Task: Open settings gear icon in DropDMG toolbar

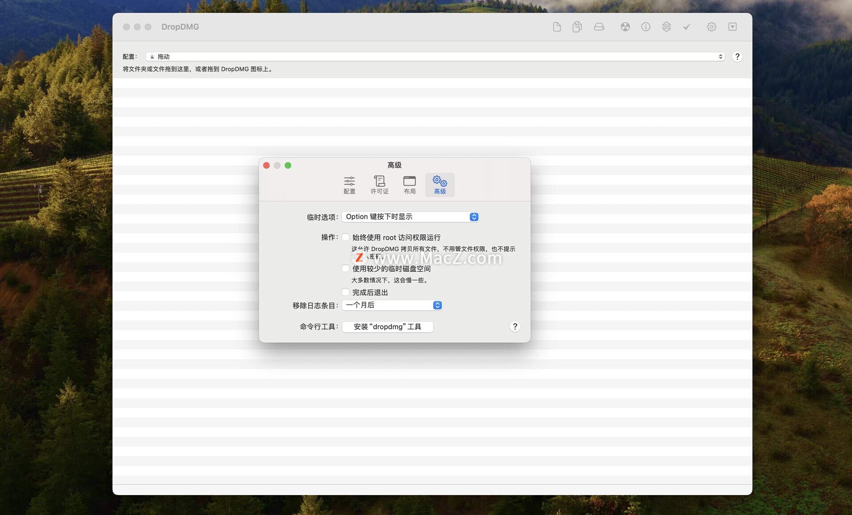Action: tap(711, 27)
